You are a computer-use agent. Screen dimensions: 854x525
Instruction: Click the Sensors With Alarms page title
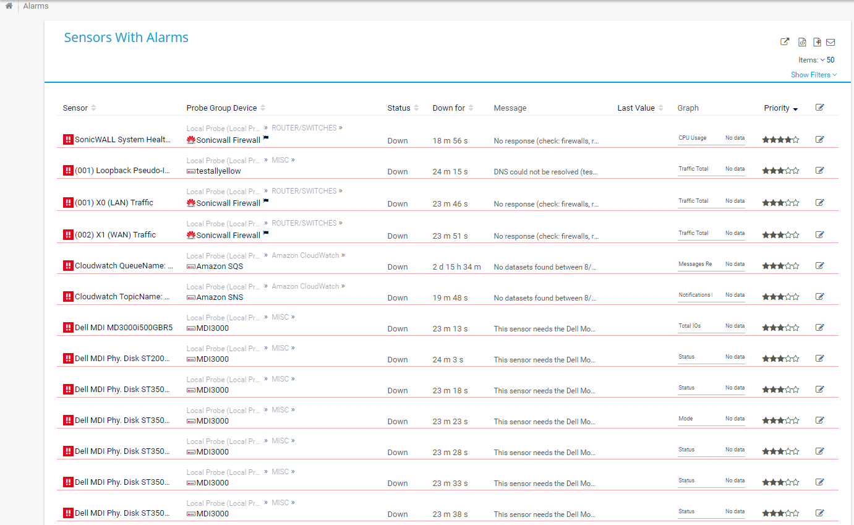(x=126, y=37)
